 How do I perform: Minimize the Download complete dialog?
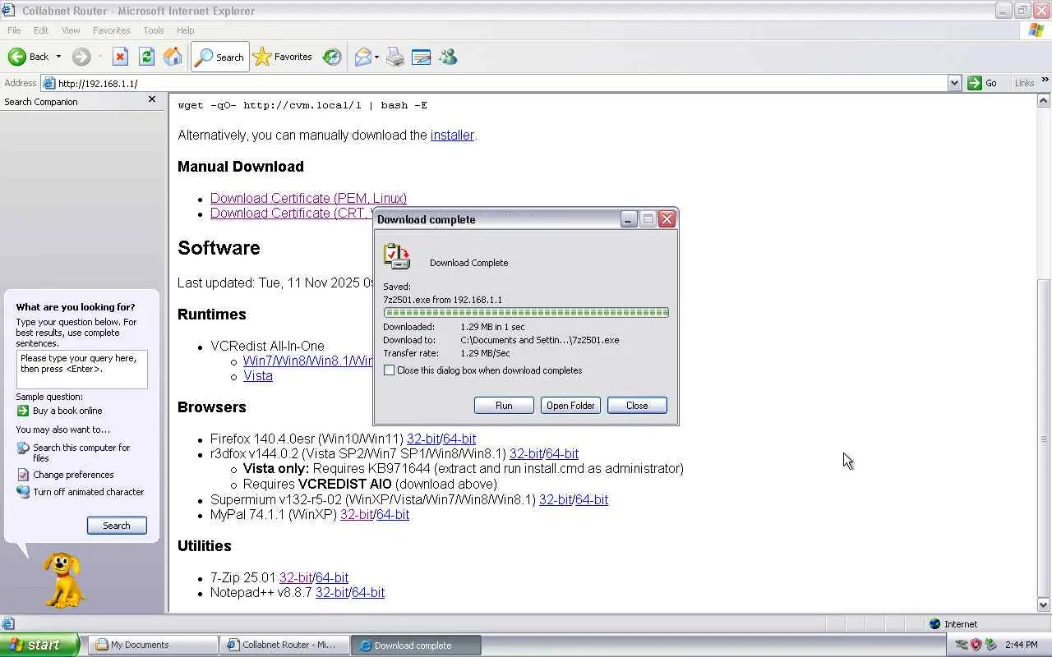(x=629, y=219)
